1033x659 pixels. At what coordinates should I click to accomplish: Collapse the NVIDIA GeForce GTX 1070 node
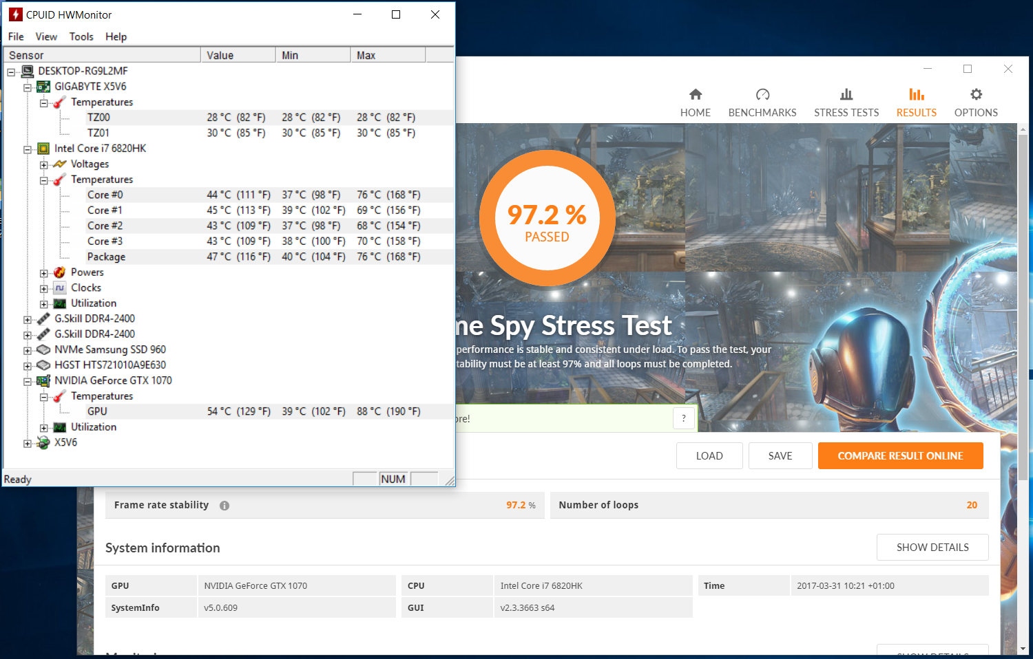click(x=28, y=381)
